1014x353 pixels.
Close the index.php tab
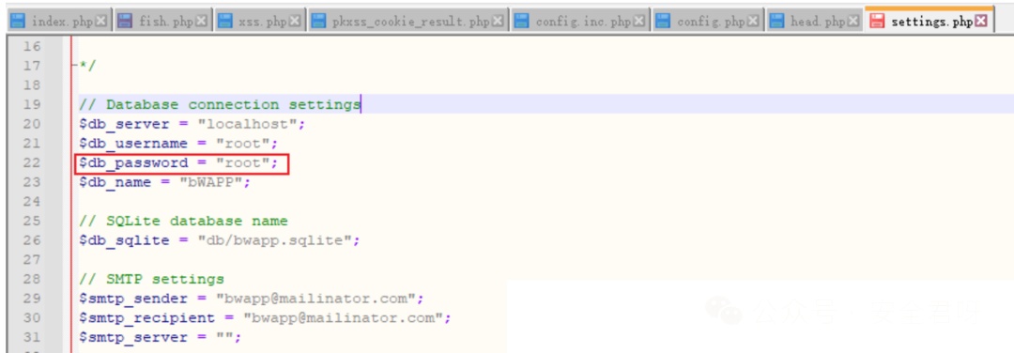click(x=100, y=22)
